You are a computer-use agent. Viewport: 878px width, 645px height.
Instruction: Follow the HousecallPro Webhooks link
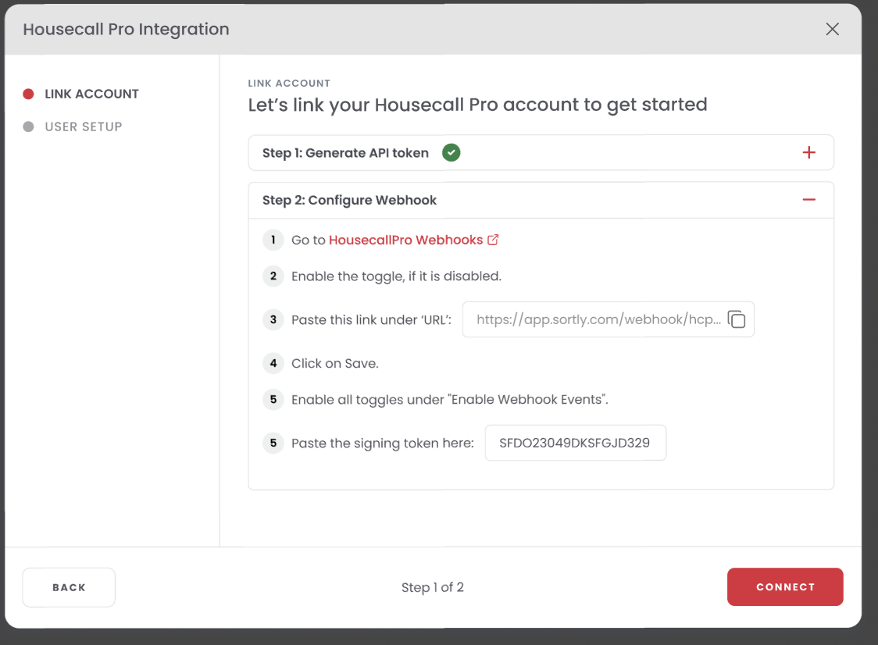click(405, 240)
